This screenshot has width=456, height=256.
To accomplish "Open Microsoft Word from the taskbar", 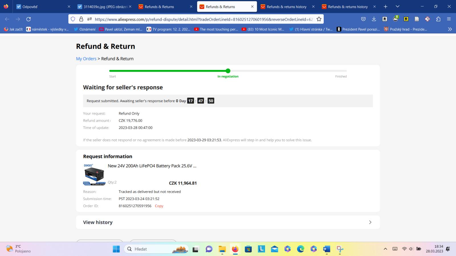I will coord(327,249).
